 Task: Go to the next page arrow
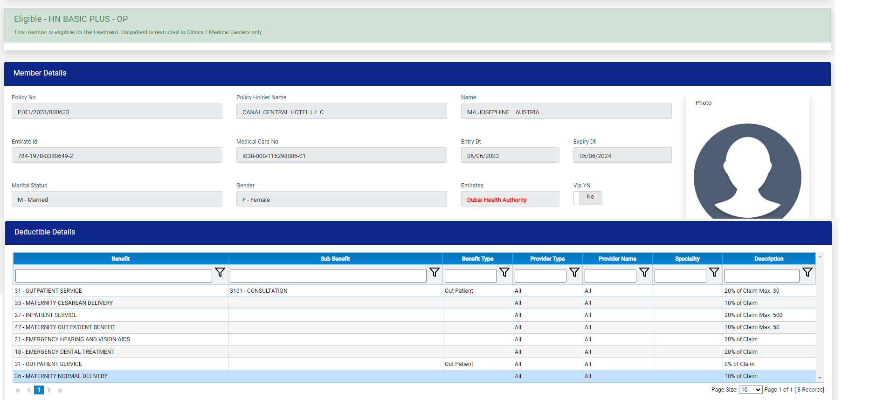[49, 390]
